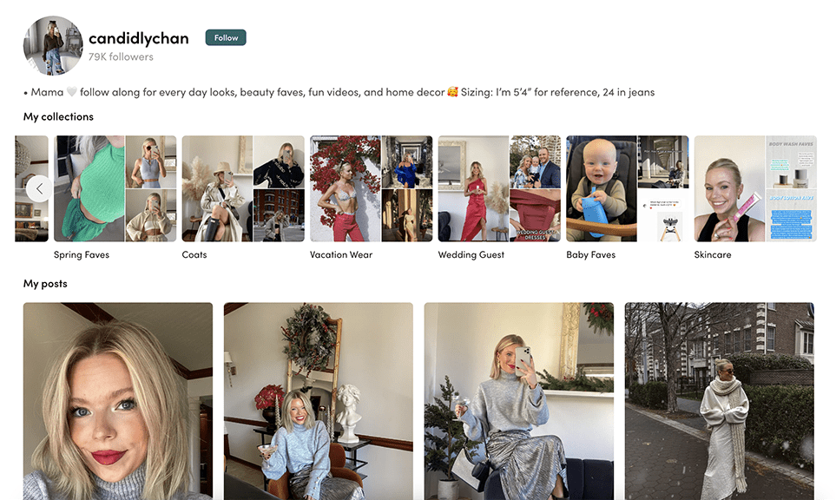Click the Skincare collection label
Screen dimensions: 836x500
tap(713, 255)
